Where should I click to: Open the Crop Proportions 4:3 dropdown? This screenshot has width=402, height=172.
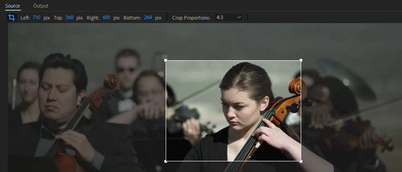click(228, 17)
